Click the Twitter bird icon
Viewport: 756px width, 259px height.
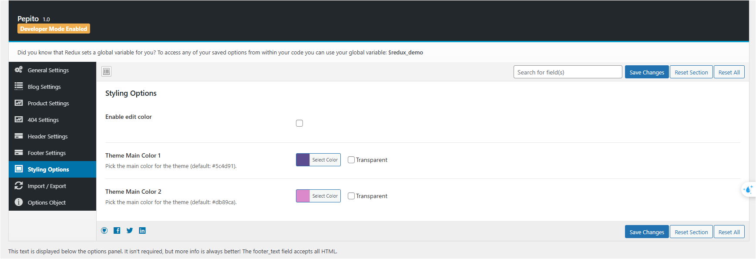pos(130,231)
